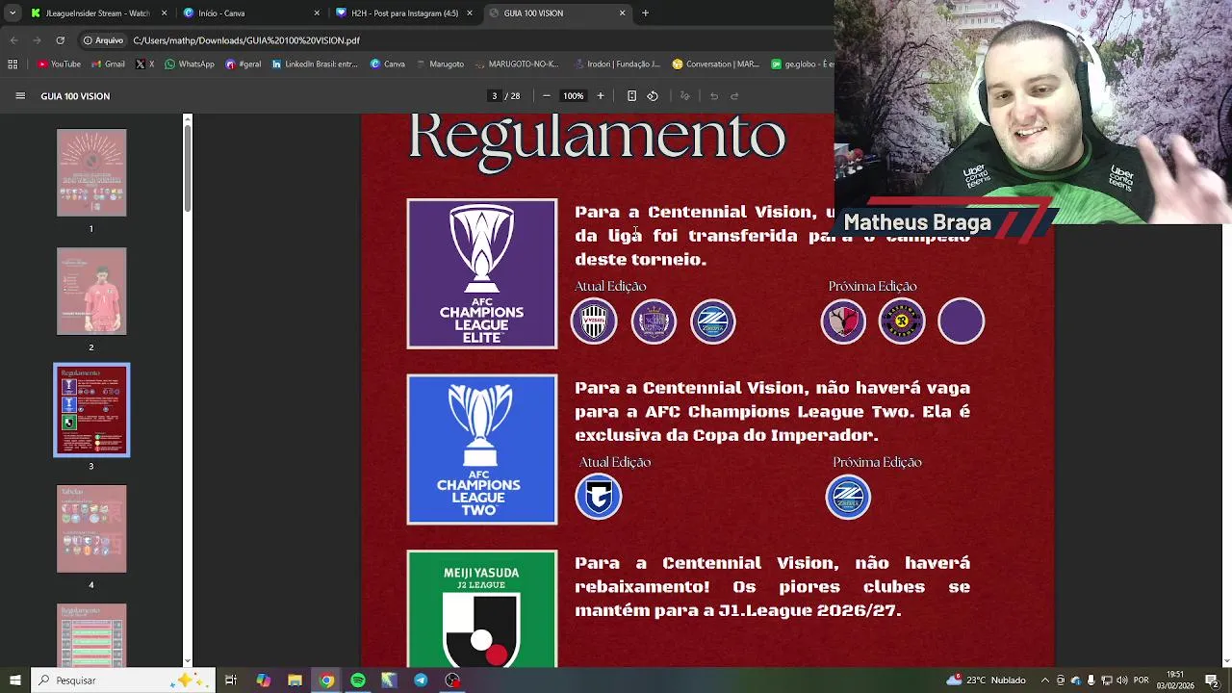1232x693 pixels.
Task: Open Chrome from the taskbar
Action: point(326,680)
